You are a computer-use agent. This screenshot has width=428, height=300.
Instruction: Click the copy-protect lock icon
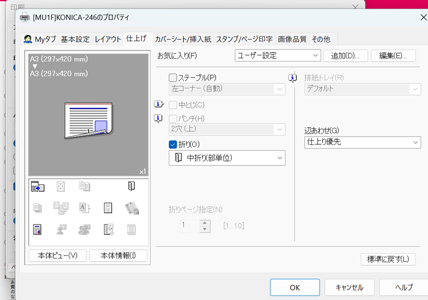(x=131, y=208)
